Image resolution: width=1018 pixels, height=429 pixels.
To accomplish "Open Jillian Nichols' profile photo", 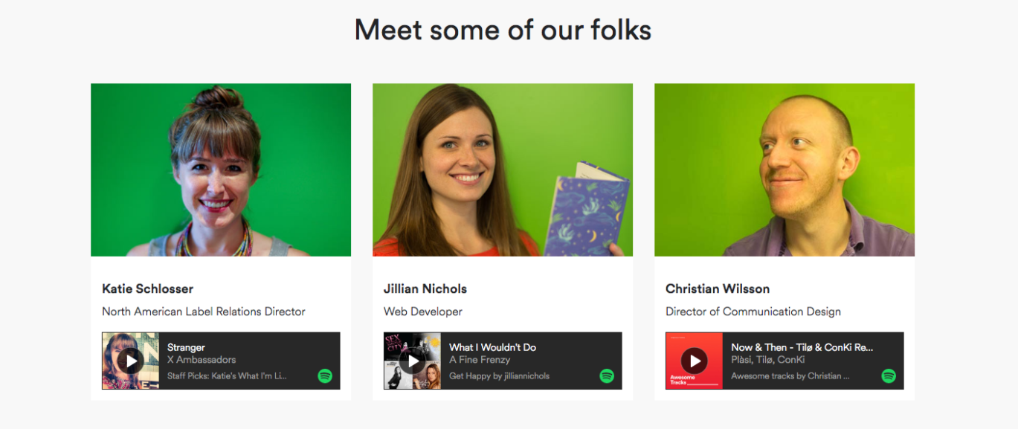I will (x=503, y=170).
